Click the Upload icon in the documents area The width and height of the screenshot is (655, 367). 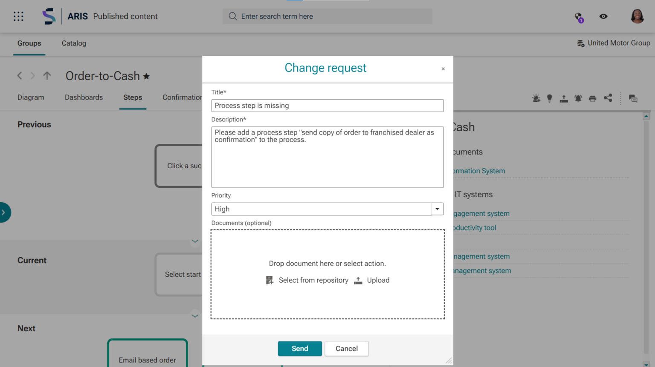point(358,280)
